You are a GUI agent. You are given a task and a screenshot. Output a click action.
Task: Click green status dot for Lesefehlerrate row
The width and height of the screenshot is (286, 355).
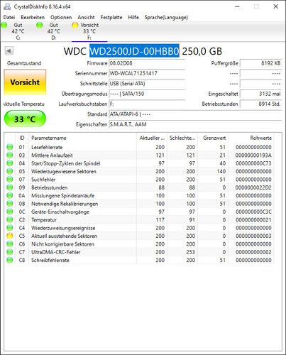pyautogui.click(x=10, y=147)
